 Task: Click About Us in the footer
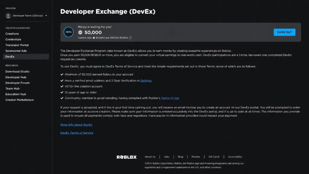(x=150, y=157)
